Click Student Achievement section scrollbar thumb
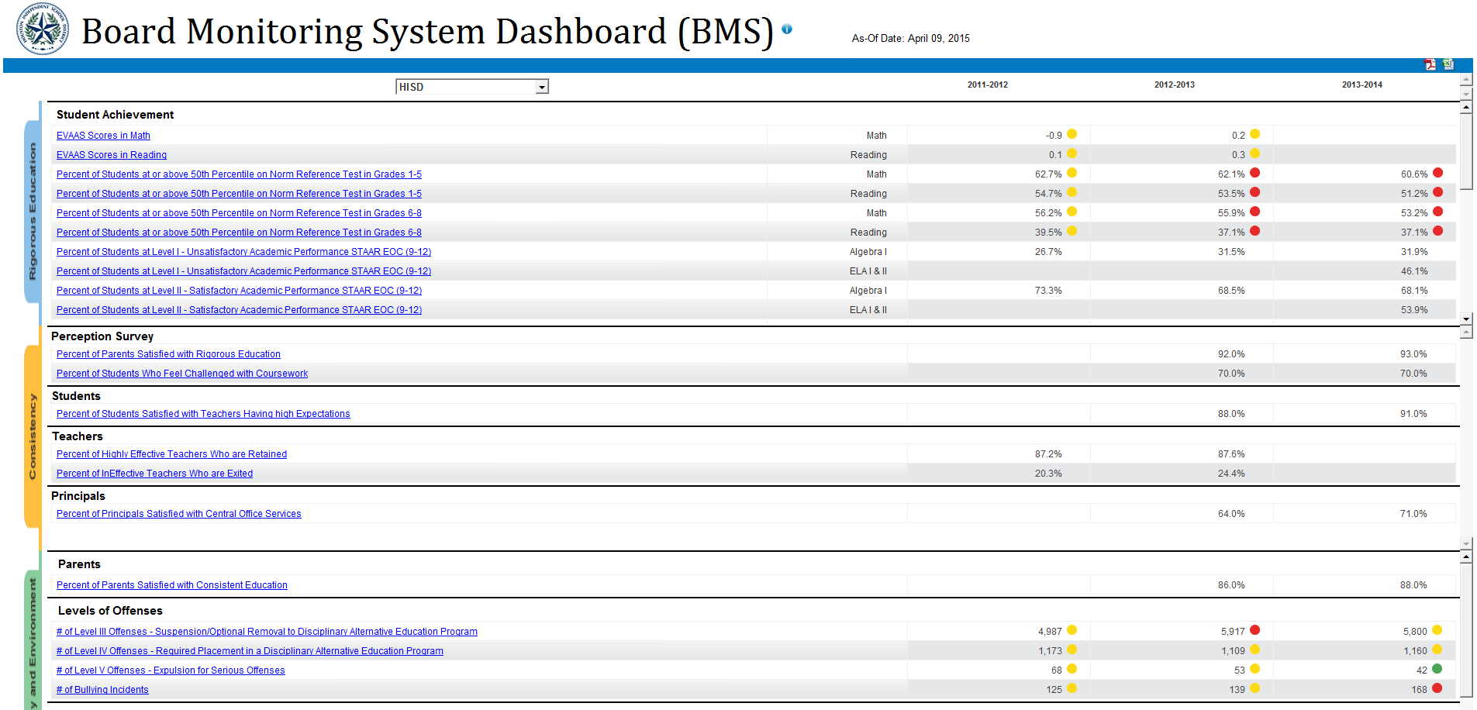Screen dimensions: 1477x710 pos(1466,151)
